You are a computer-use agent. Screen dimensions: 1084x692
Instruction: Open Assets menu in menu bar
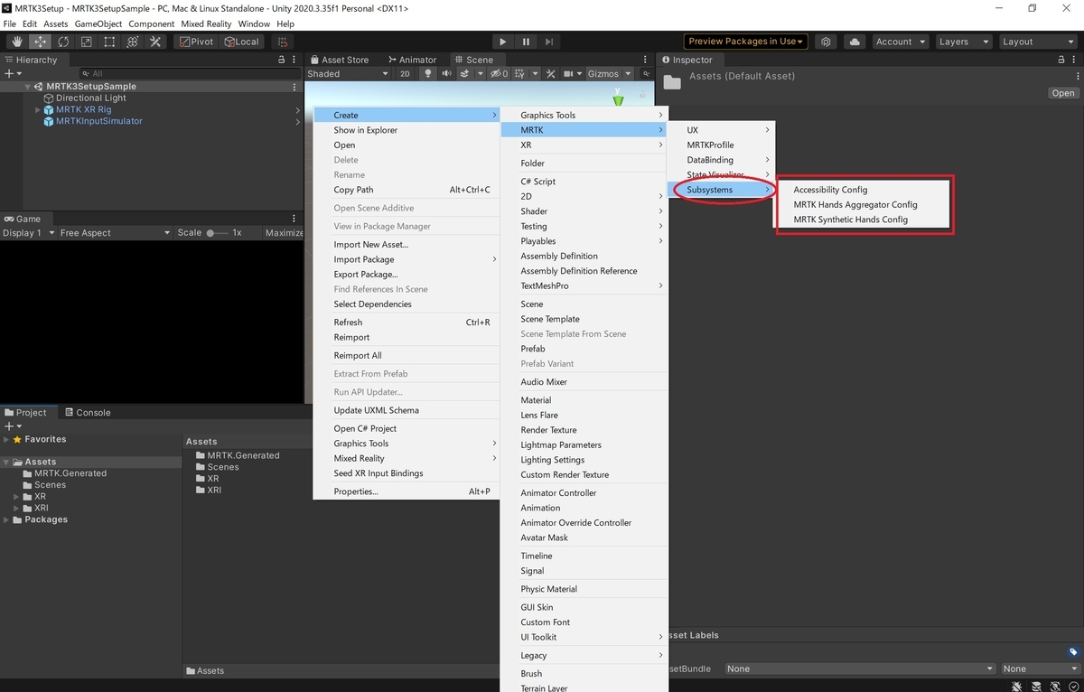tap(55, 23)
